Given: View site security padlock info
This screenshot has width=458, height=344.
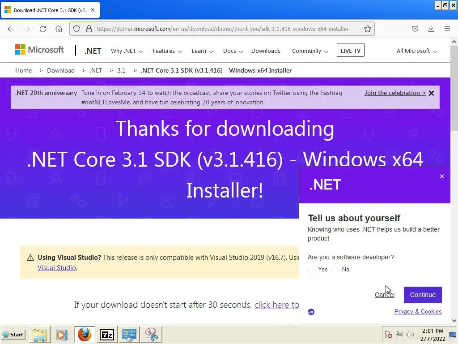Looking at the screenshot, I should (89, 29).
